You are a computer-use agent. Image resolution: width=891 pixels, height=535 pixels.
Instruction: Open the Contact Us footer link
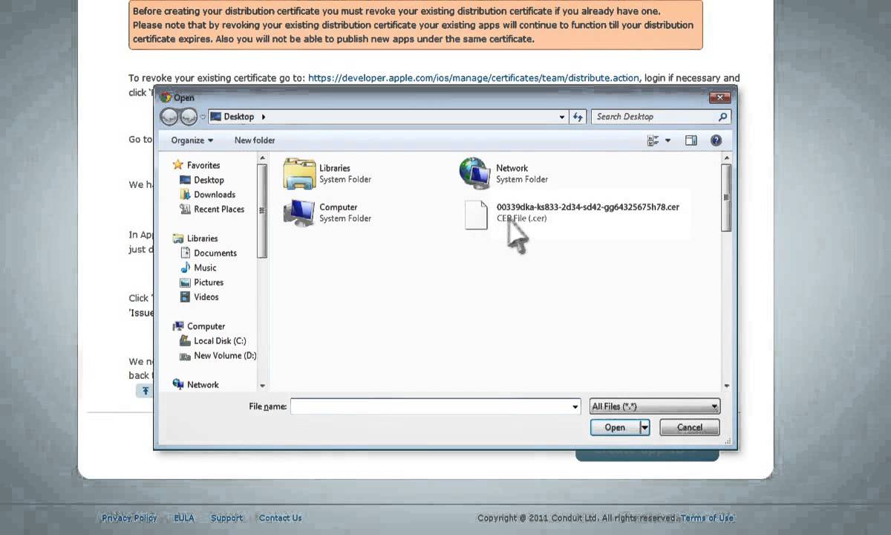[280, 518]
